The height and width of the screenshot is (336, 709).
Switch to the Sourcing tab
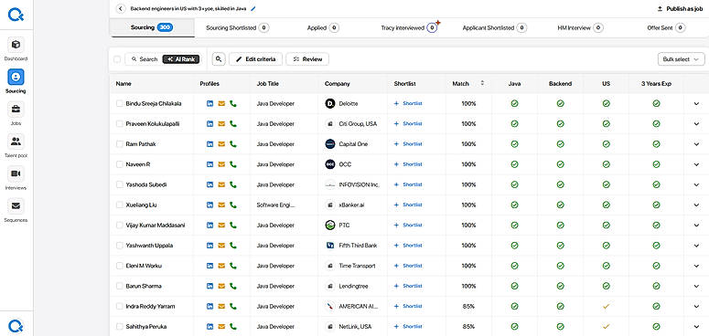[x=152, y=27]
